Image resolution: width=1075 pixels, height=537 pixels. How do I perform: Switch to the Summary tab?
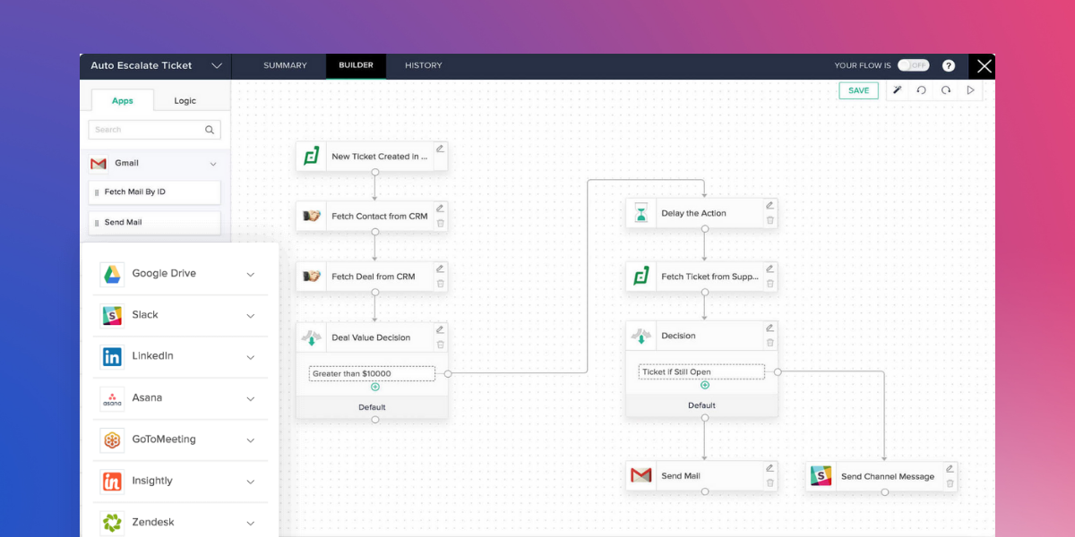285,65
